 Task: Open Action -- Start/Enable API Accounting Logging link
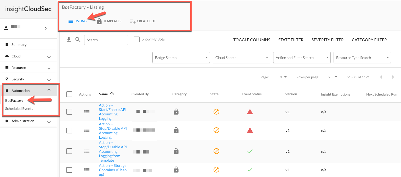(x=112, y=112)
